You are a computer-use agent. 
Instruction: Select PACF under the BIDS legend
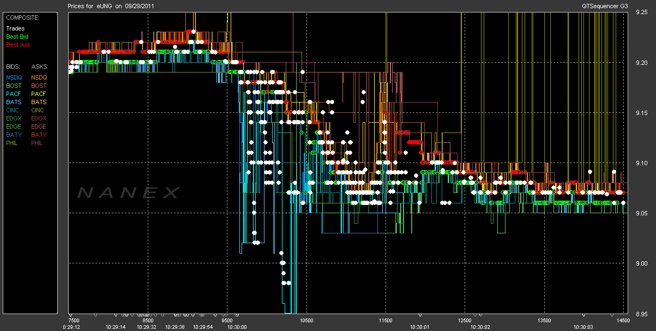pyautogui.click(x=14, y=94)
